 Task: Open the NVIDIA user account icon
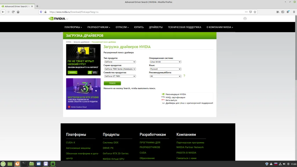click(x=245, y=19)
